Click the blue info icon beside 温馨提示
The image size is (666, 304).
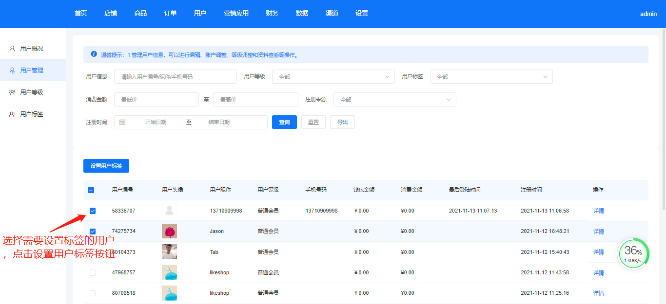(x=94, y=54)
